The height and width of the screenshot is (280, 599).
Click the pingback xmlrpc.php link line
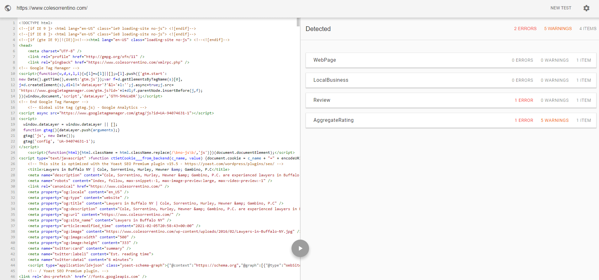coord(109,62)
